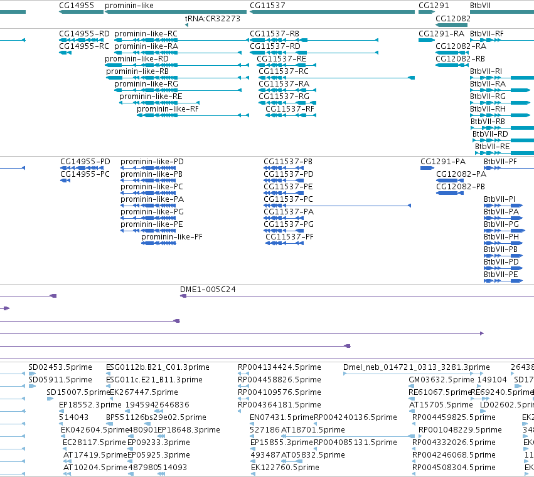Screen dimensions: 534x477
Task: Click the CG11537 gene label
Action: [x=267, y=6]
